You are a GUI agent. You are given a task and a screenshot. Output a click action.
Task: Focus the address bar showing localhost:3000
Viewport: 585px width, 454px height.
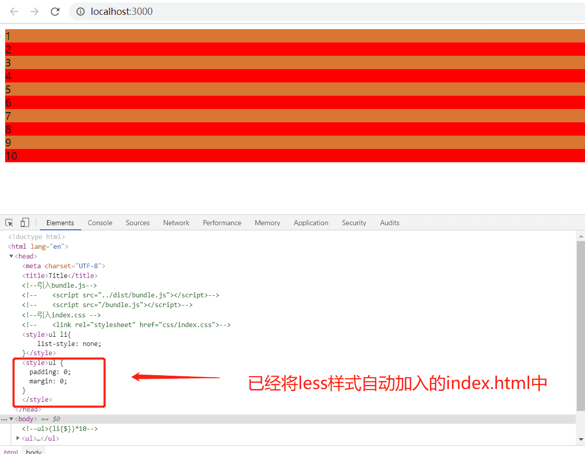(327, 12)
